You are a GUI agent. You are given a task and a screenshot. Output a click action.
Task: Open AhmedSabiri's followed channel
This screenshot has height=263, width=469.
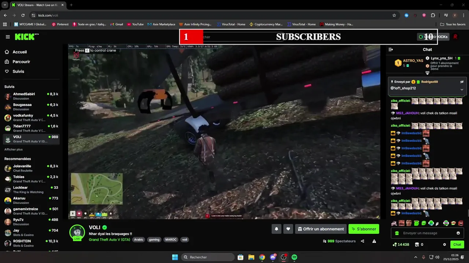[31, 96]
